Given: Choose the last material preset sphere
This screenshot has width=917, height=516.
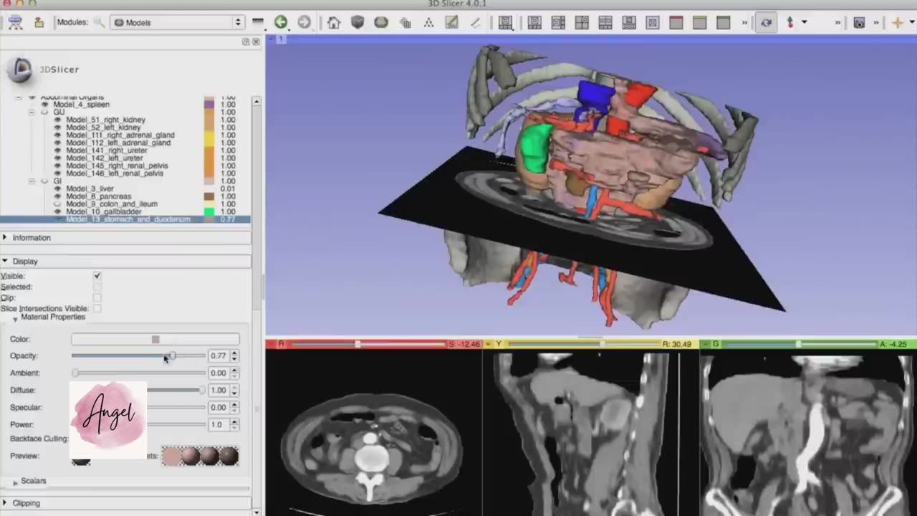Looking at the screenshot, I should pos(229,456).
